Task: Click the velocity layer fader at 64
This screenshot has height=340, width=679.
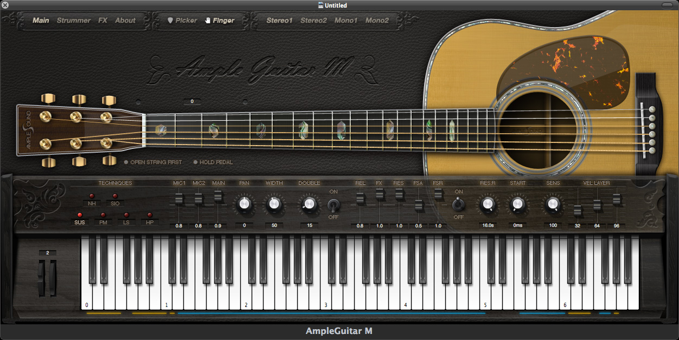Action: pyautogui.click(x=597, y=205)
